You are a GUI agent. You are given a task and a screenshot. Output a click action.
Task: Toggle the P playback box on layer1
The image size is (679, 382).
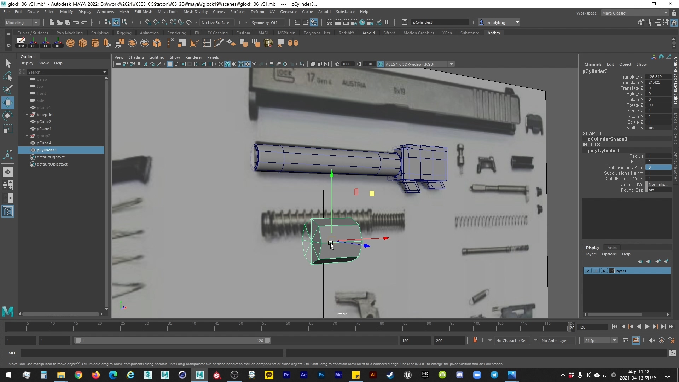[596, 271]
